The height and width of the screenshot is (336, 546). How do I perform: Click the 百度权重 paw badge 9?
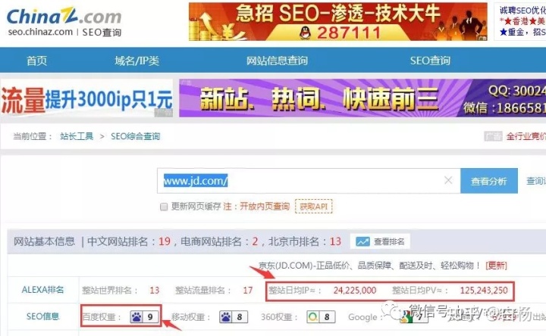pos(144,317)
